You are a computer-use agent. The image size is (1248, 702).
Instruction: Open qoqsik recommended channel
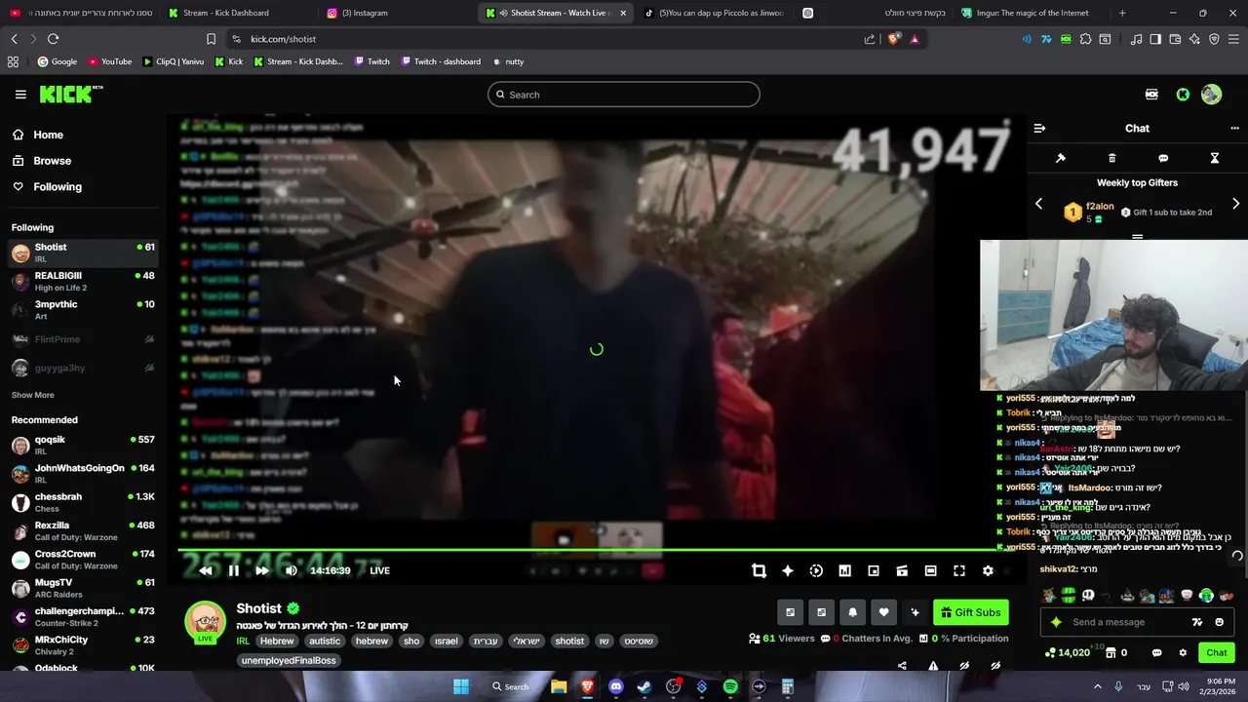83,446
